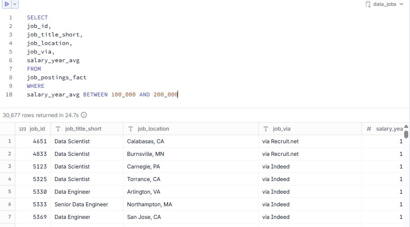Screen dimensions: 410x227
Task: Select the Senior Data Engineer cell
Action: click(x=87, y=204)
